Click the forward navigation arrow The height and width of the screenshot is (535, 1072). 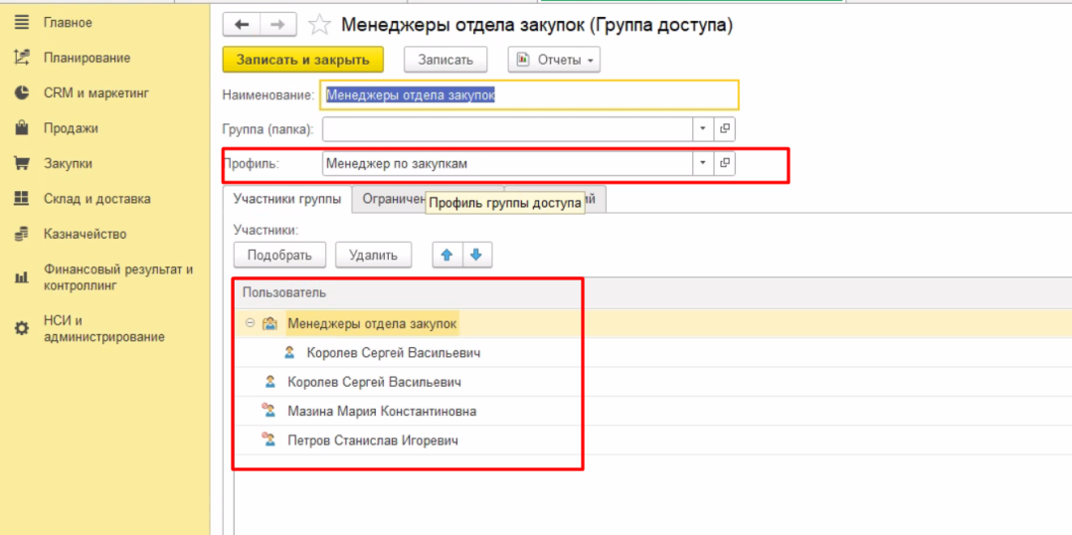coord(277,25)
